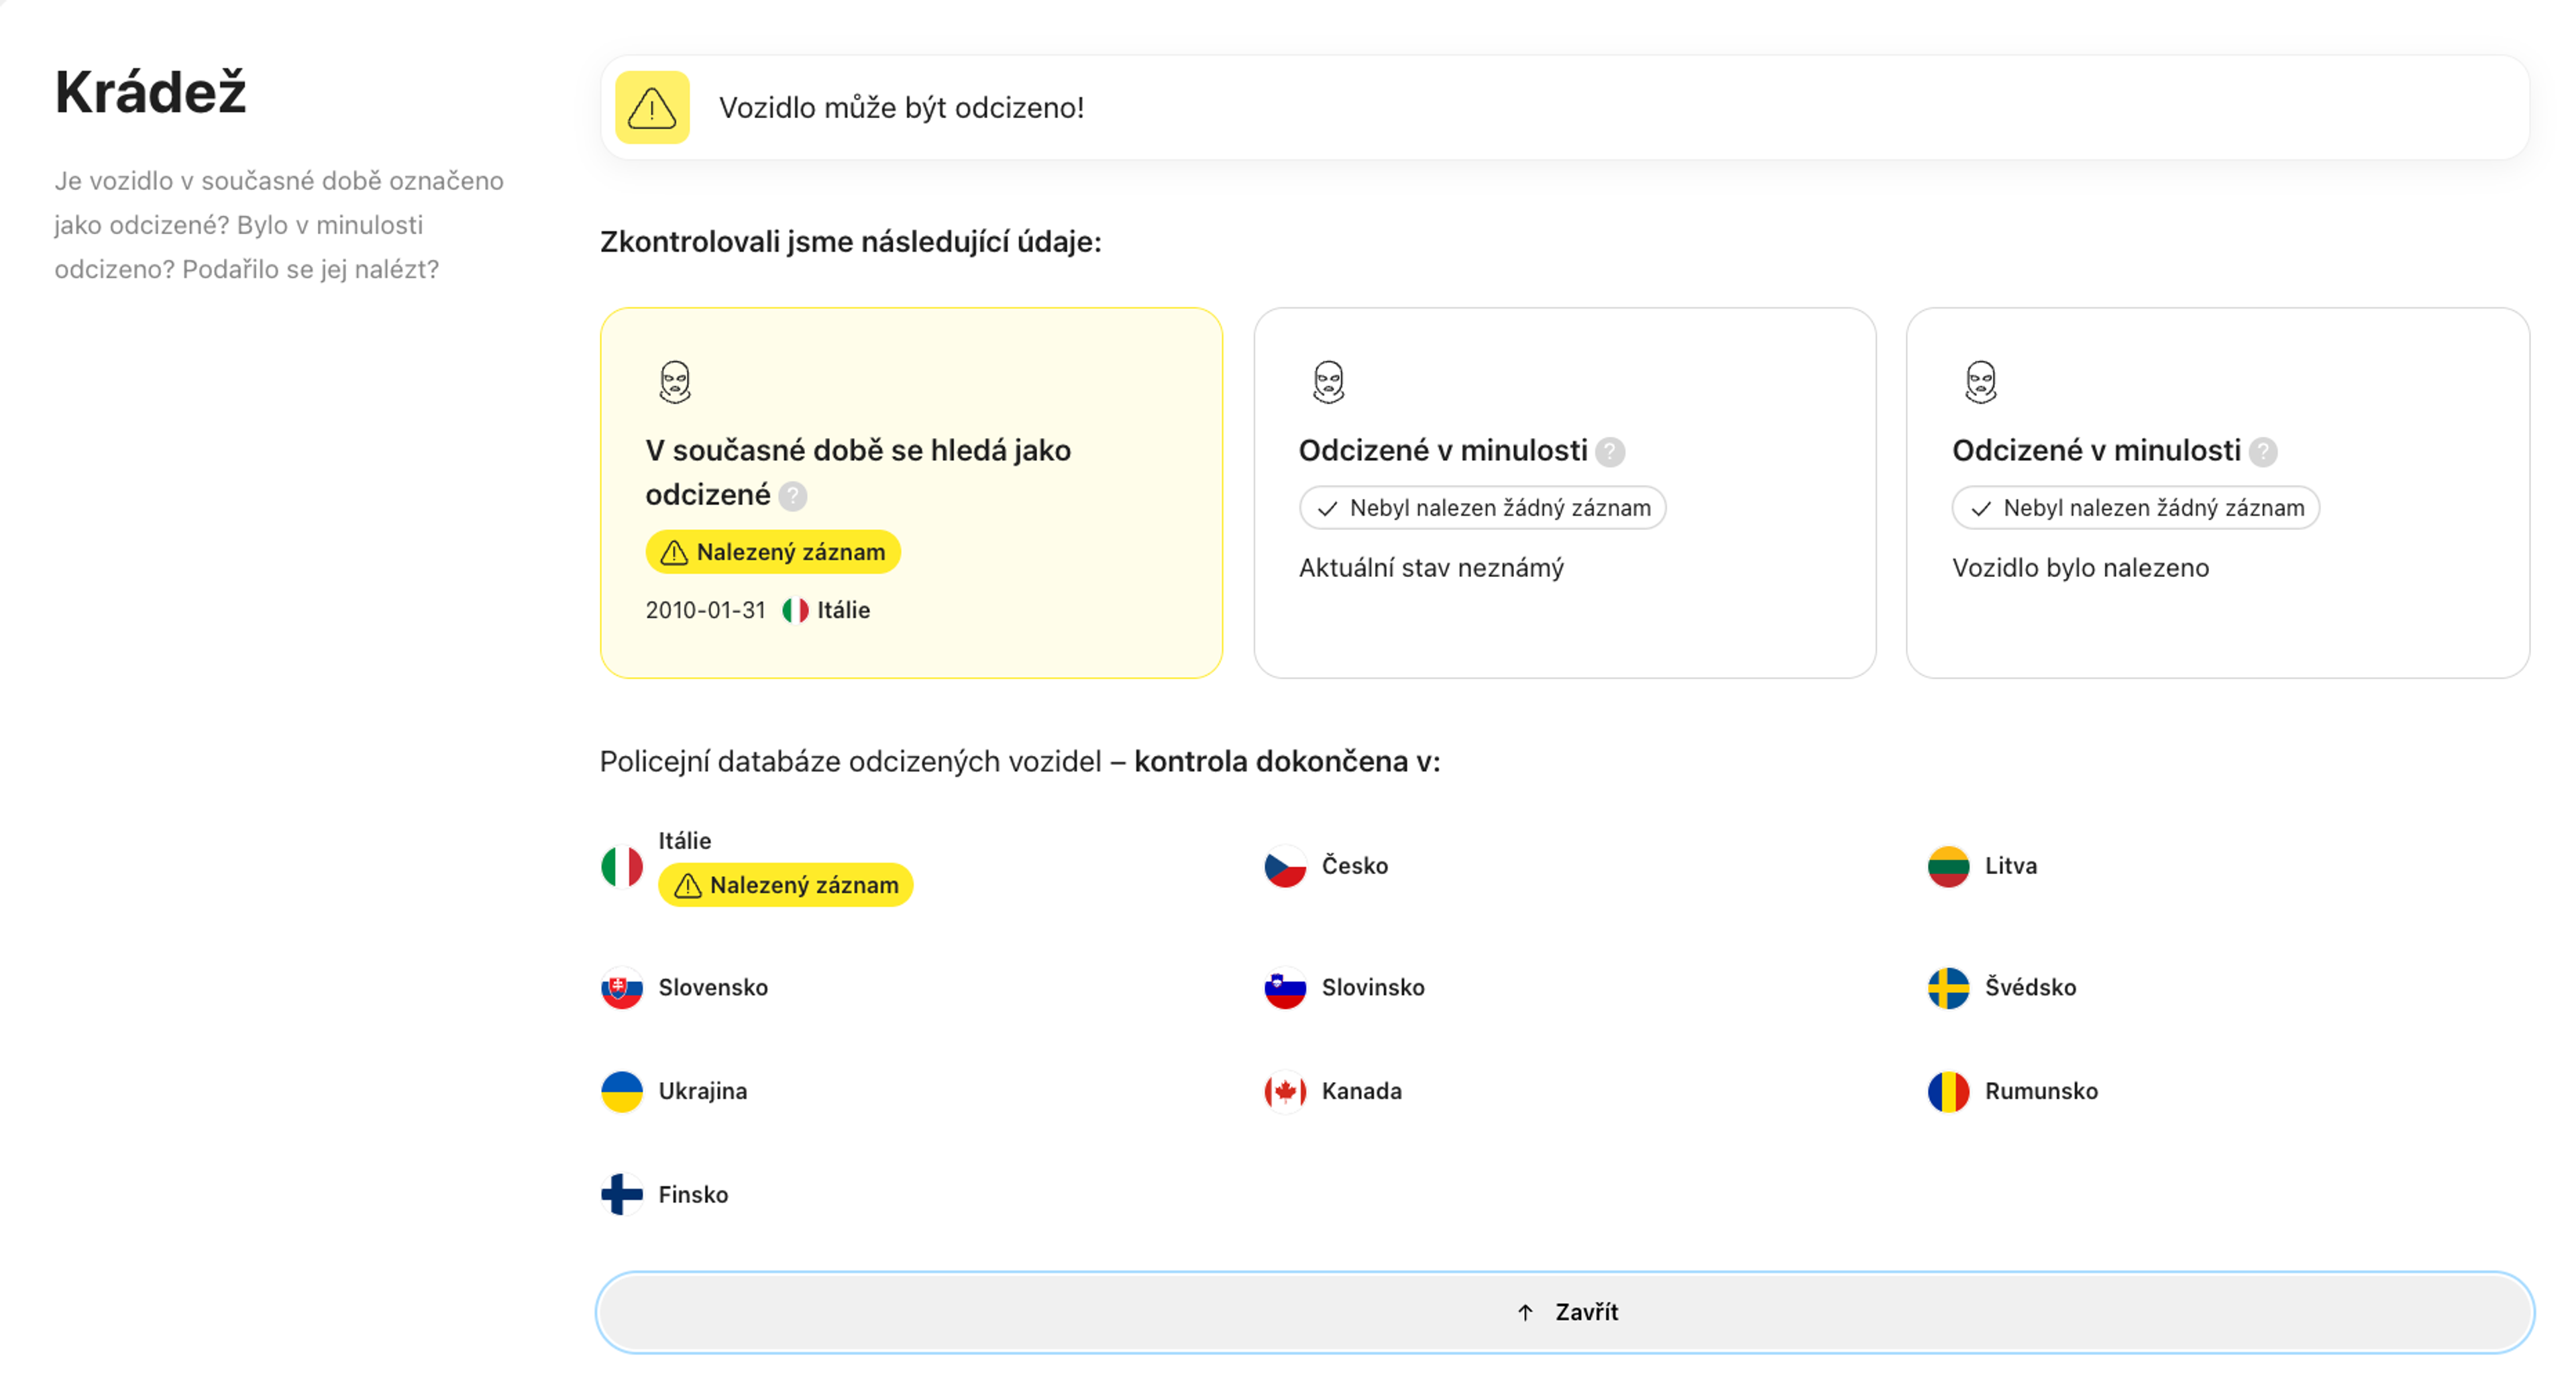
Task: Click help question mark in right card
Action: [x=2262, y=452]
